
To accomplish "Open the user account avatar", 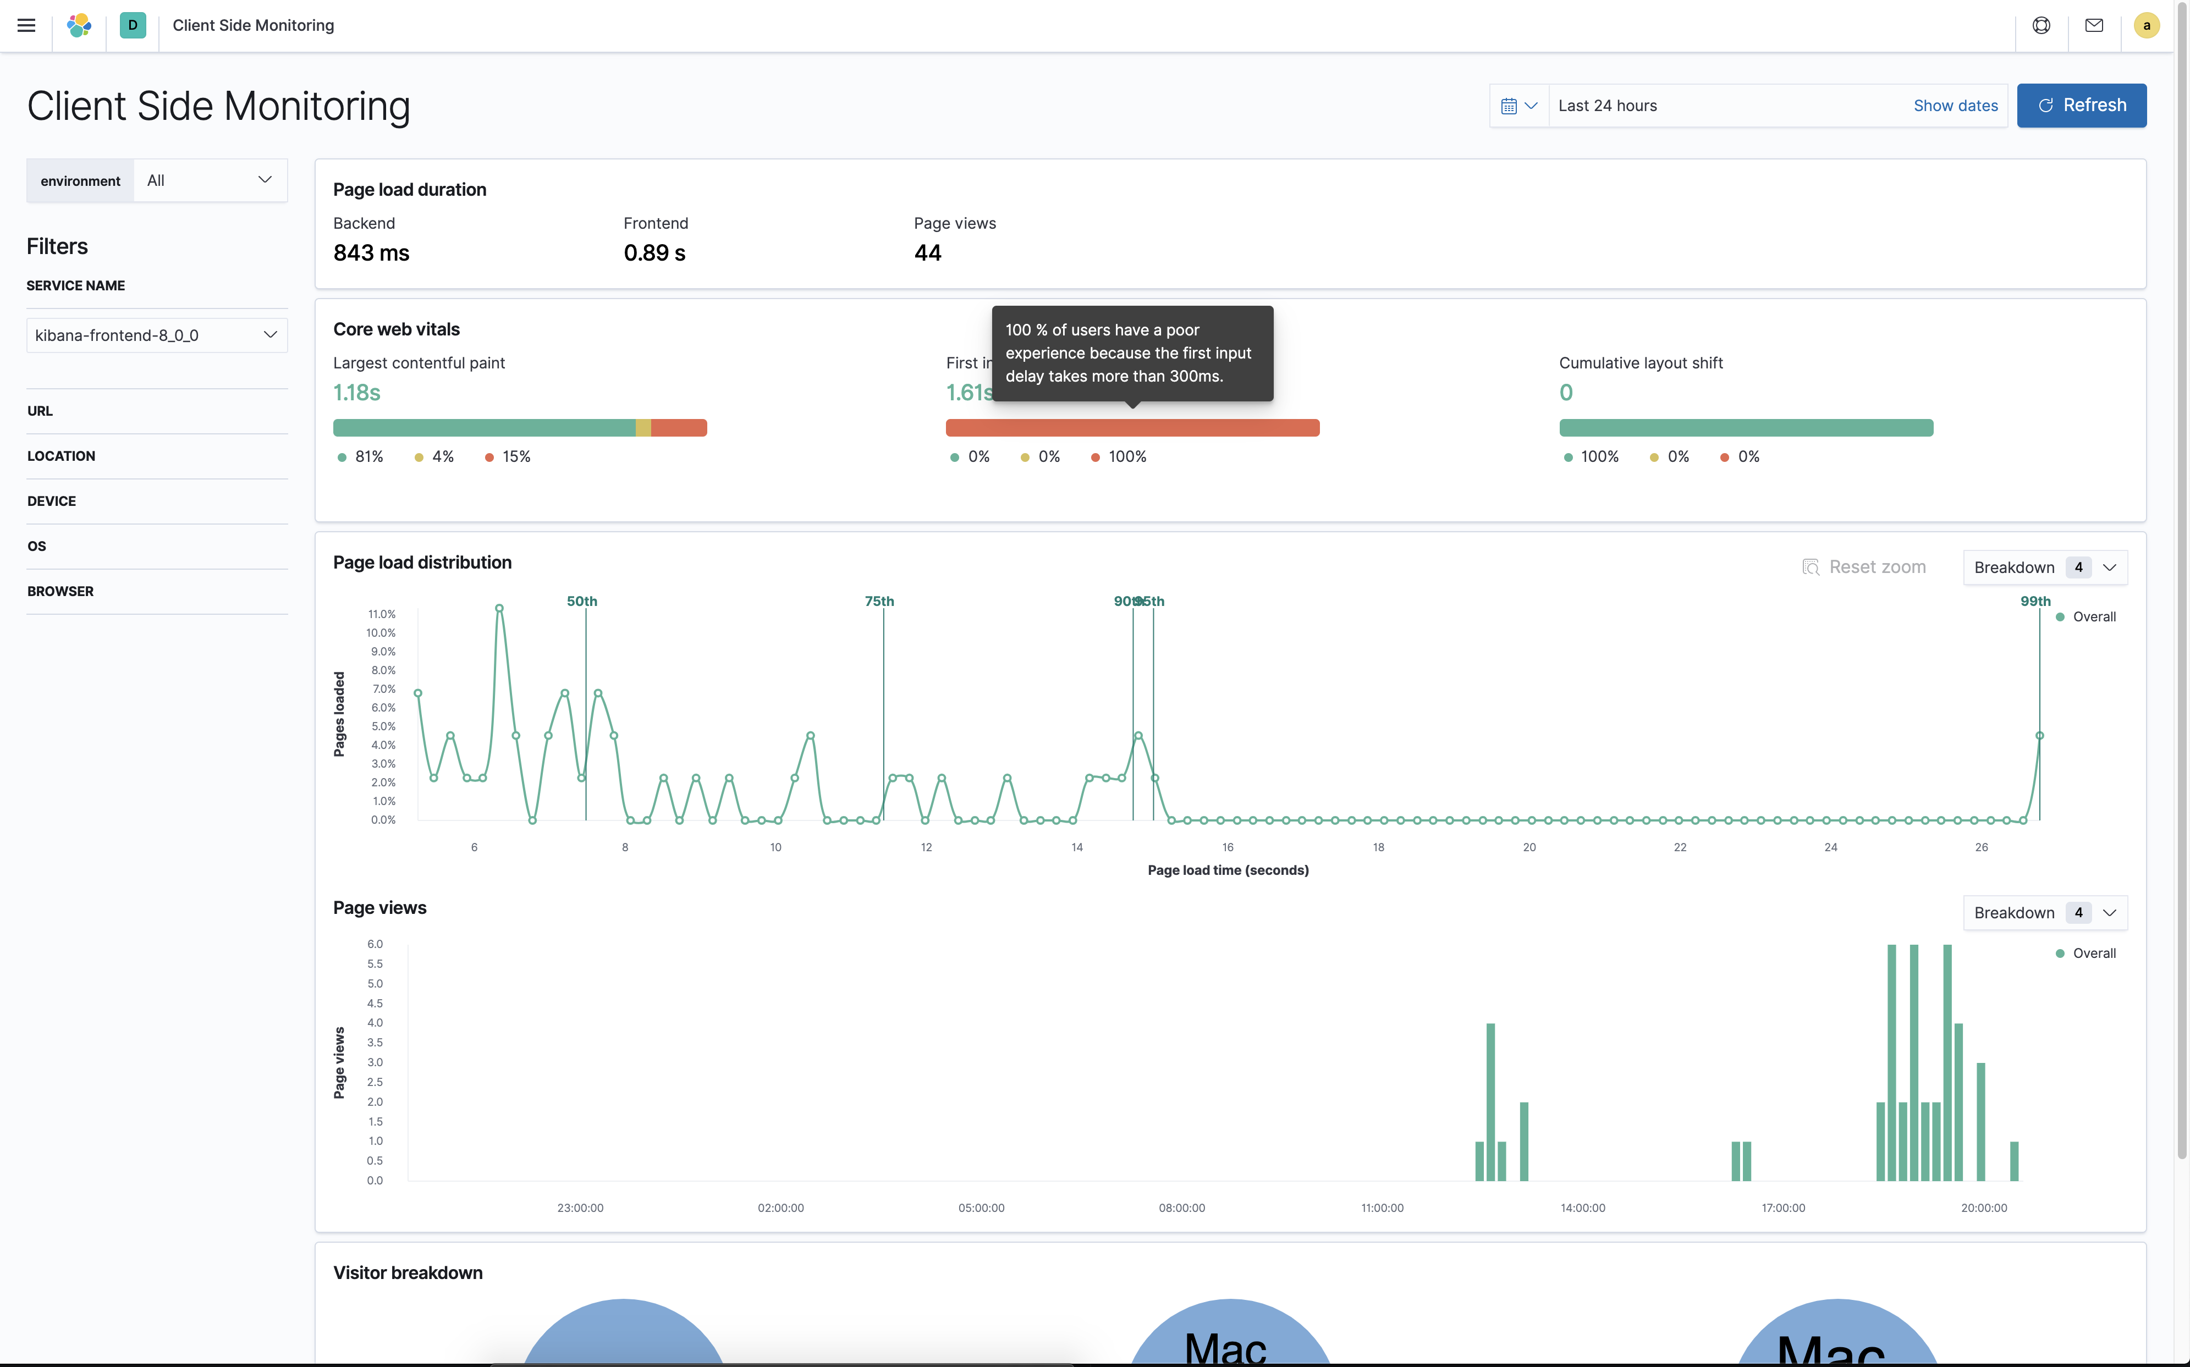I will pos(2145,25).
